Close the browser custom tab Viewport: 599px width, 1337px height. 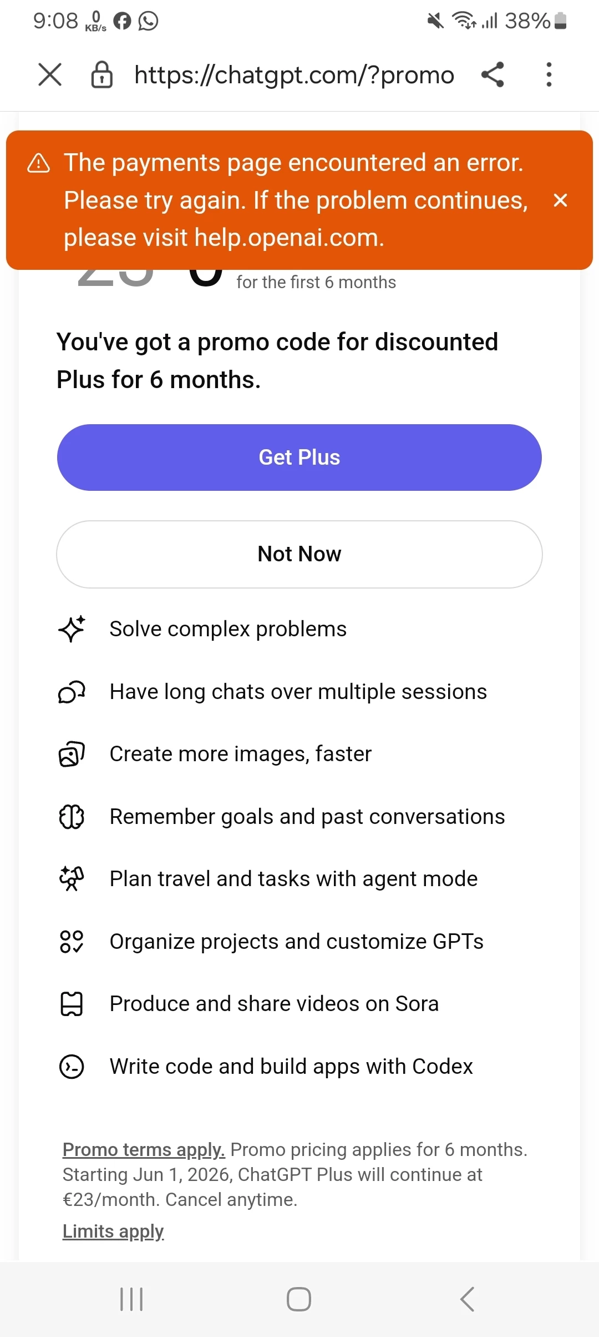[x=50, y=74]
